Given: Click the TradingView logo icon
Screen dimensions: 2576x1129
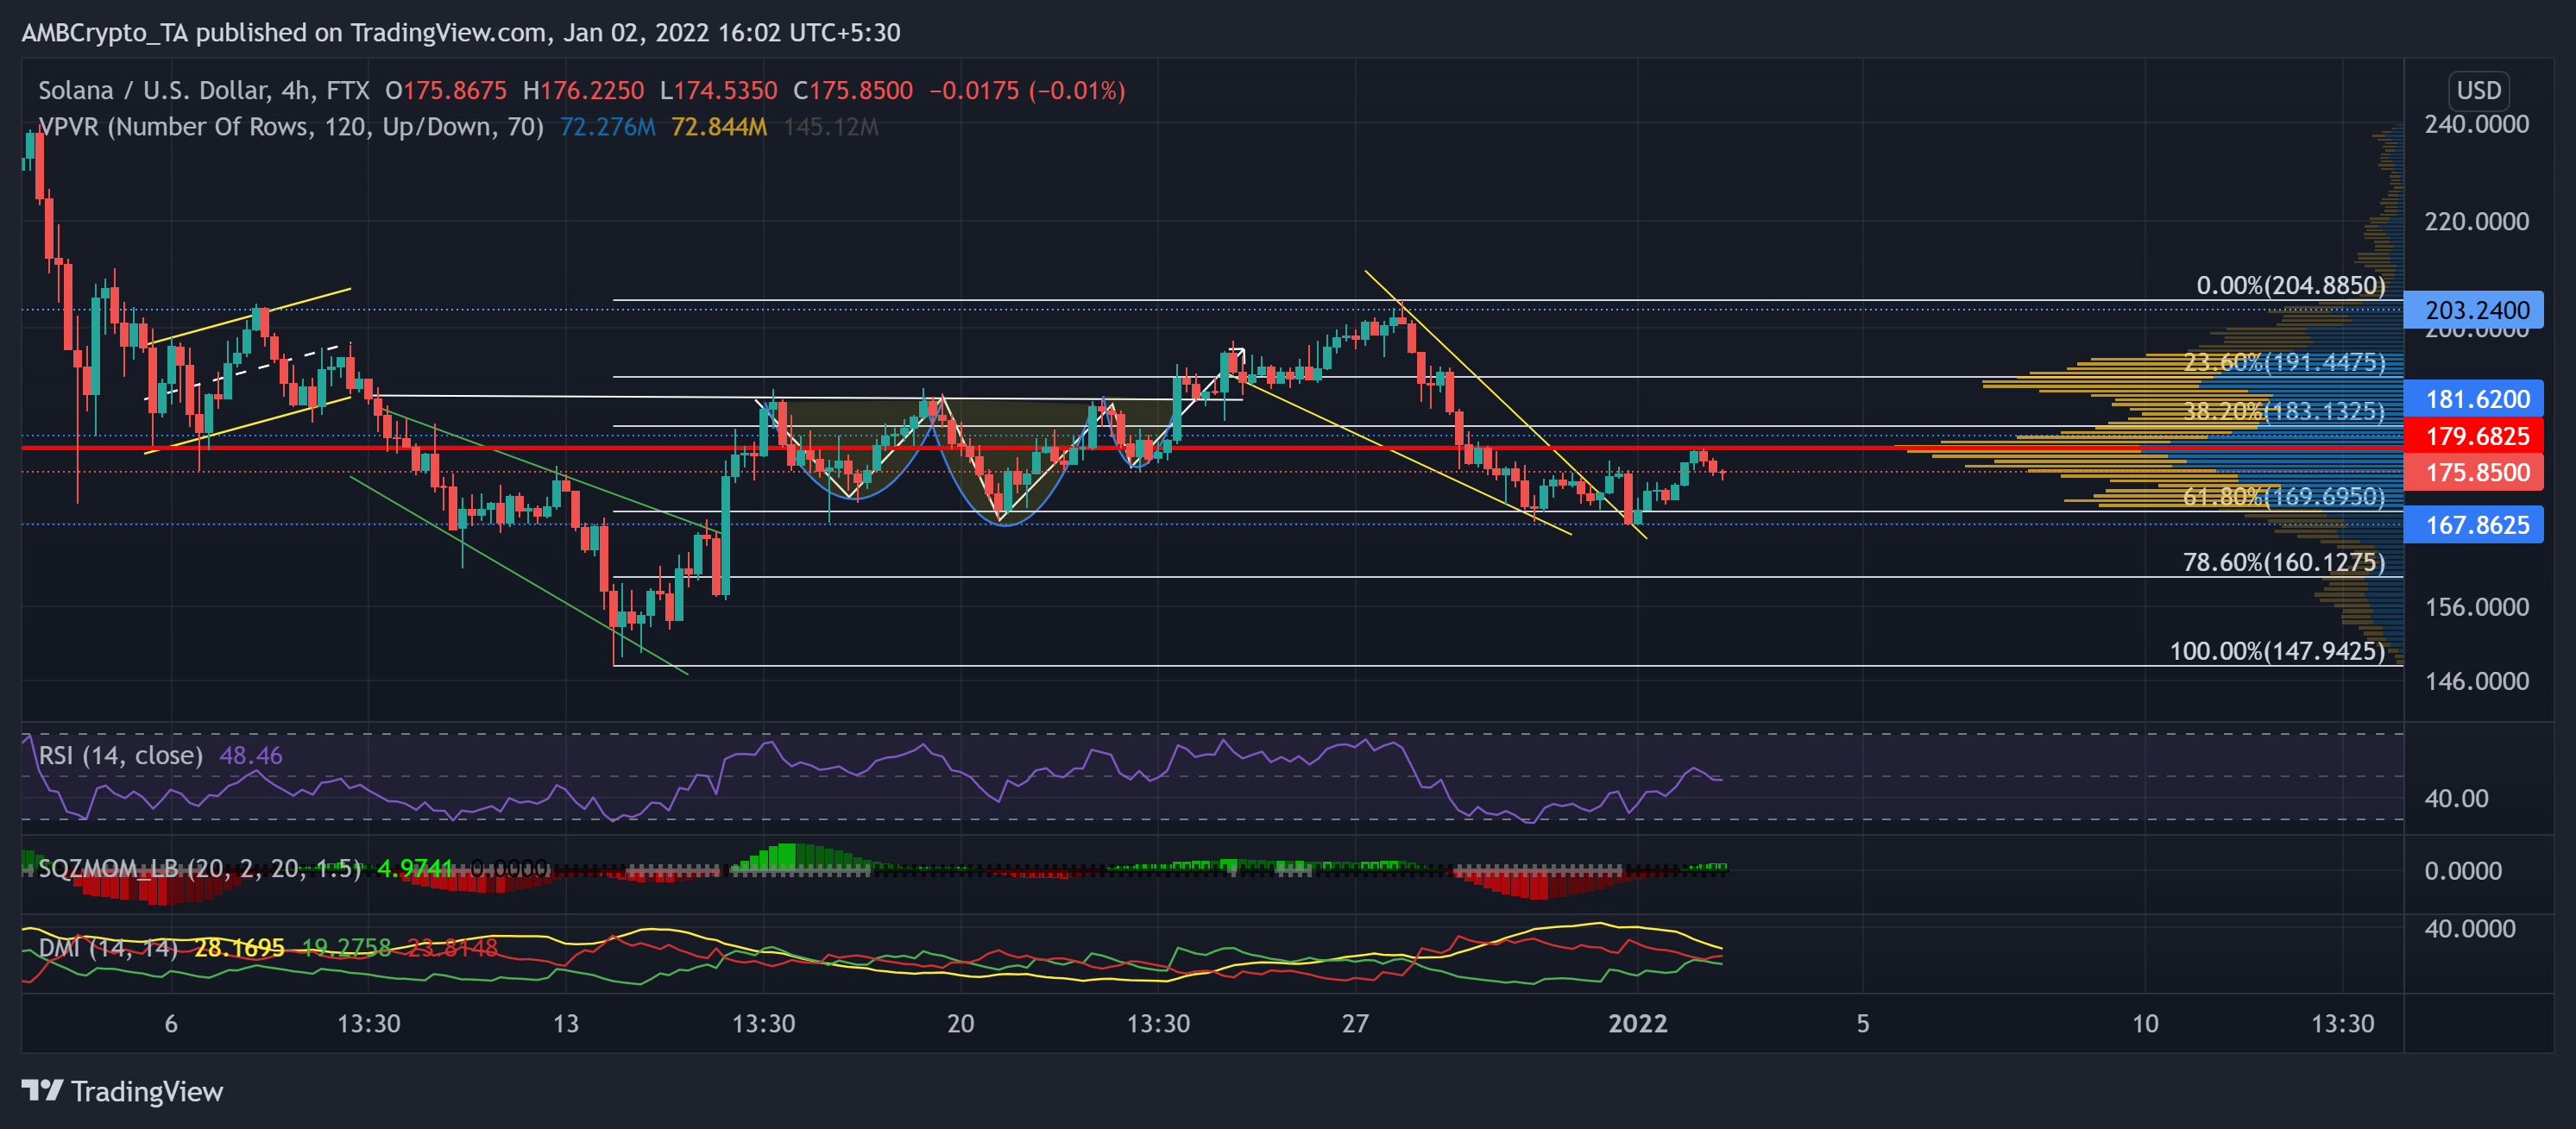Looking at the screenshot, I should 42,1090.
